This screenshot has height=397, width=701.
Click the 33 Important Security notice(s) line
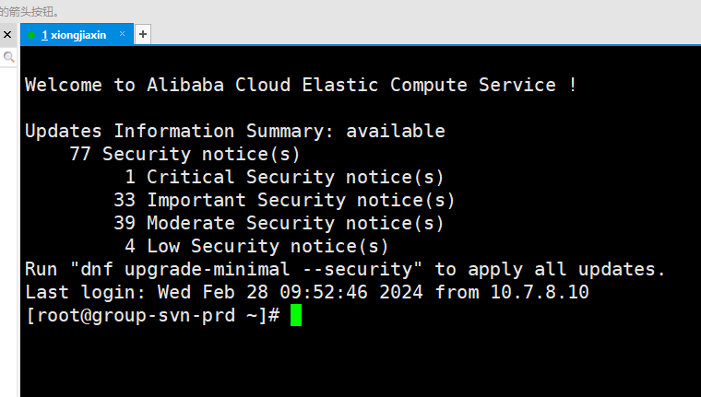(284, 200)
